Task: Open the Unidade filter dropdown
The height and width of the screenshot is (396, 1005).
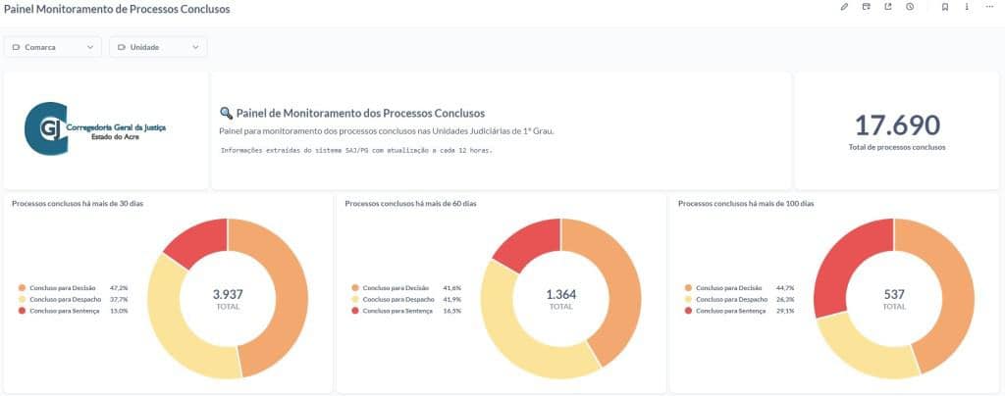Action: (158, 47)
